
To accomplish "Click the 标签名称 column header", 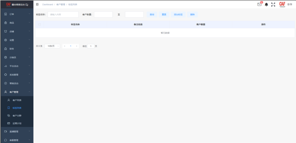I will pos(75,24).
